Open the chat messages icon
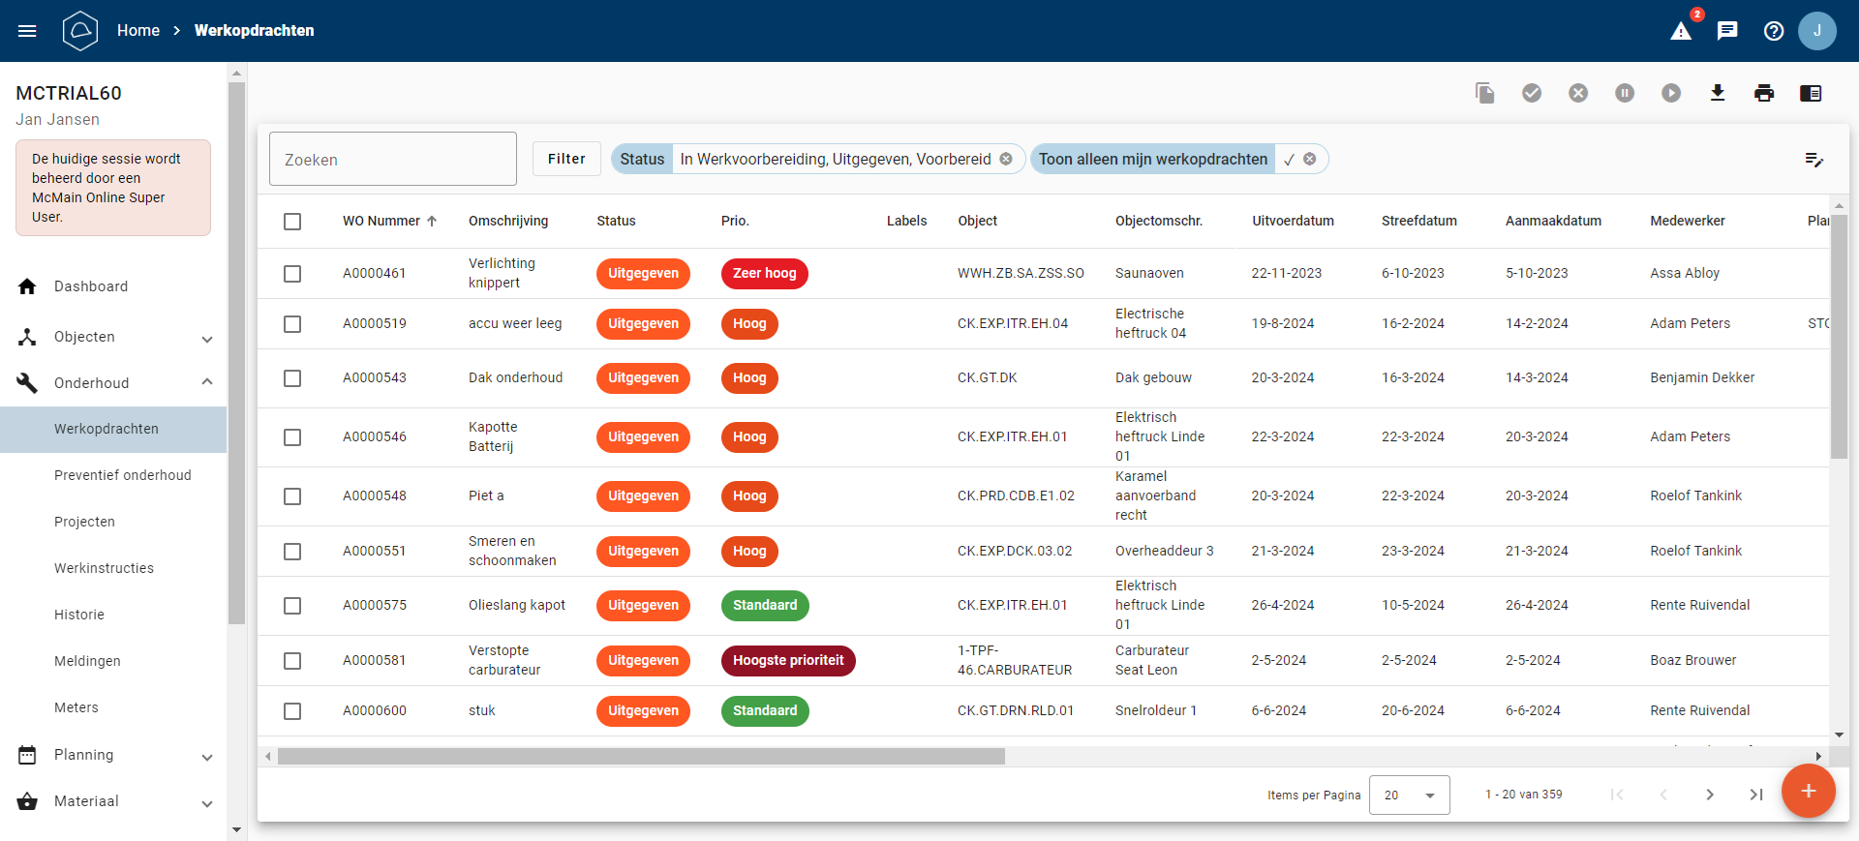The image size is (1859, 841). tap(1727, 31)
